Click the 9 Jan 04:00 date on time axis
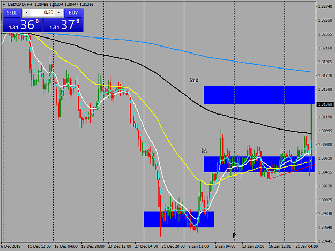335x251 pixels. click(225, 246)
